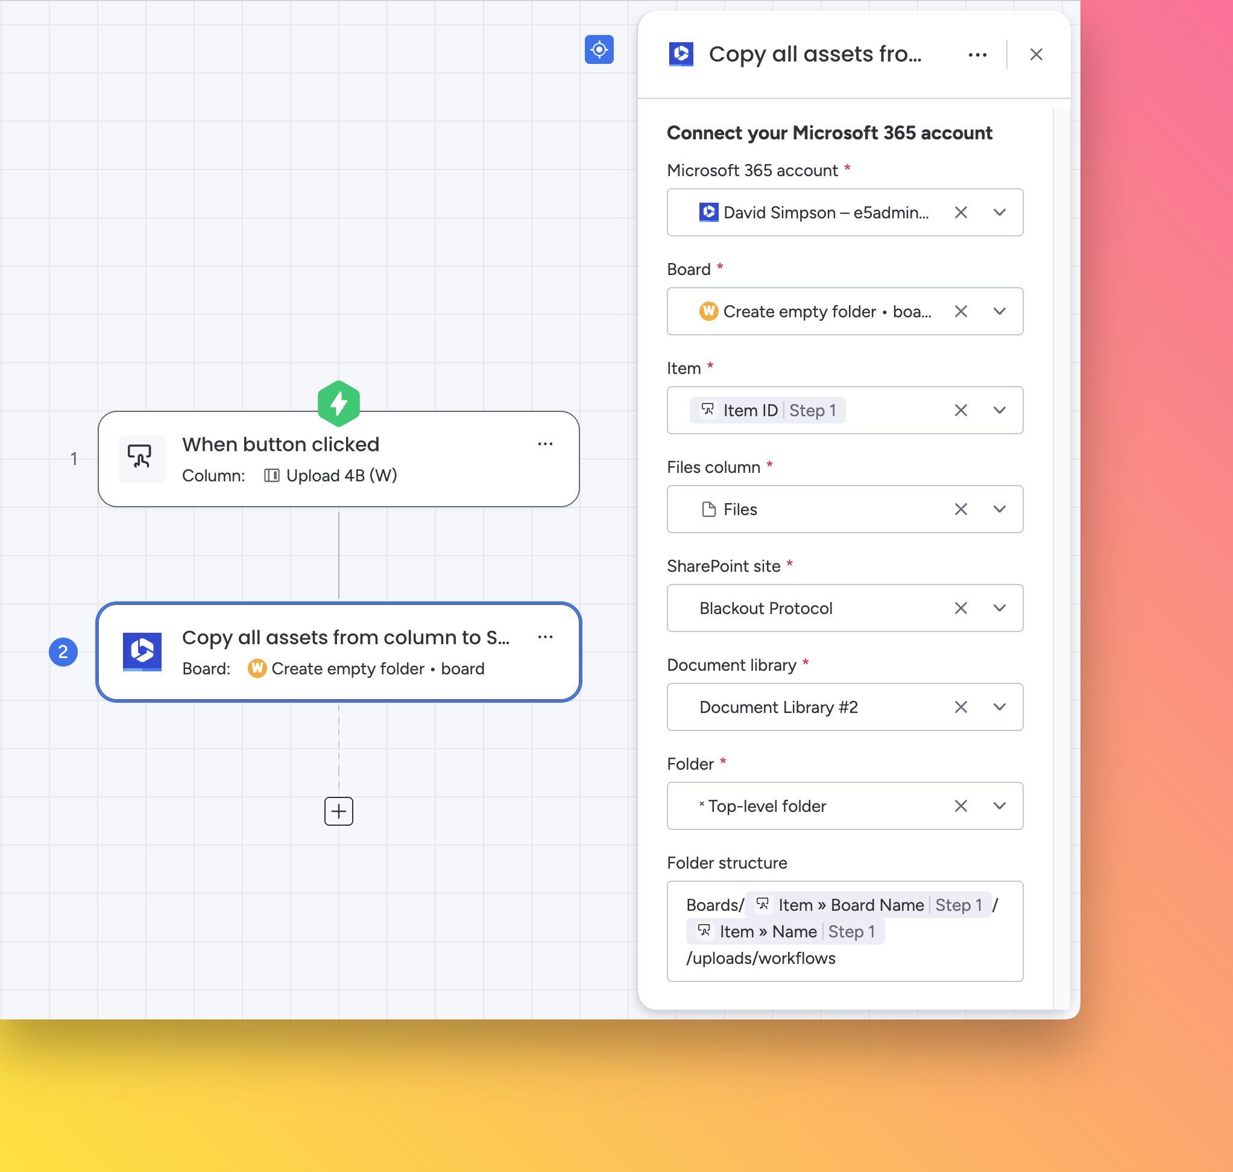Open options menu for 'Copy all assets' step

545,637
